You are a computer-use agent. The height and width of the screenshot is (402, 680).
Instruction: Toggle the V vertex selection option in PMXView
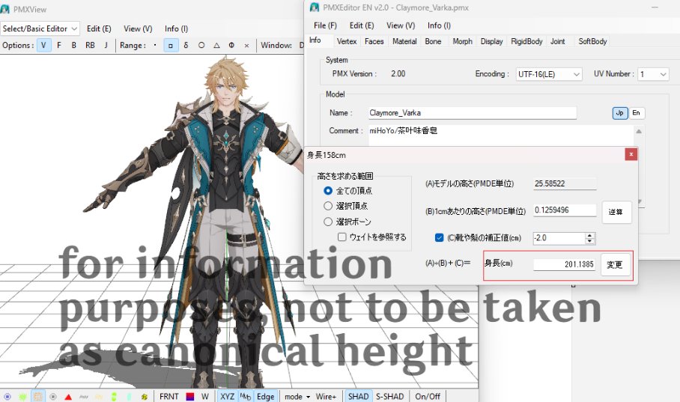[x=43, y=45]
